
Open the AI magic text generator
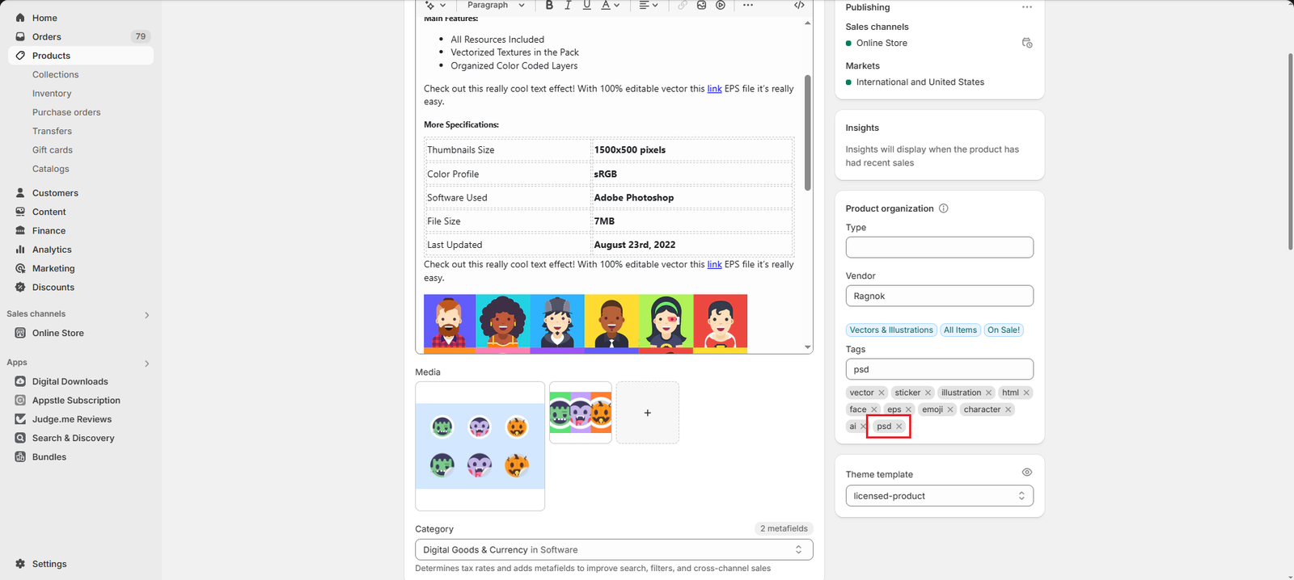point(435,5)
